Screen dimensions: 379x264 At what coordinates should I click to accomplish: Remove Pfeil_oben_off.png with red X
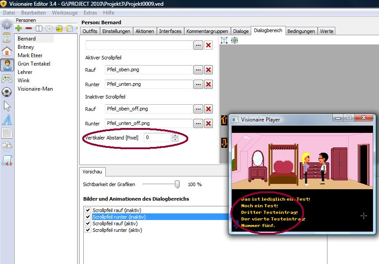point(208,109)
